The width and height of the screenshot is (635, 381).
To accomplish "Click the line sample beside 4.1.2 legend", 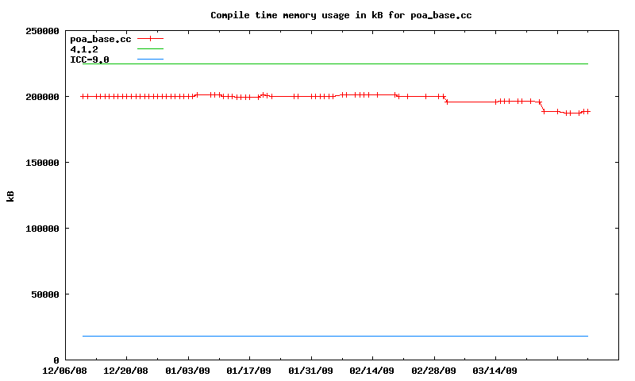I will coord(150,49).
